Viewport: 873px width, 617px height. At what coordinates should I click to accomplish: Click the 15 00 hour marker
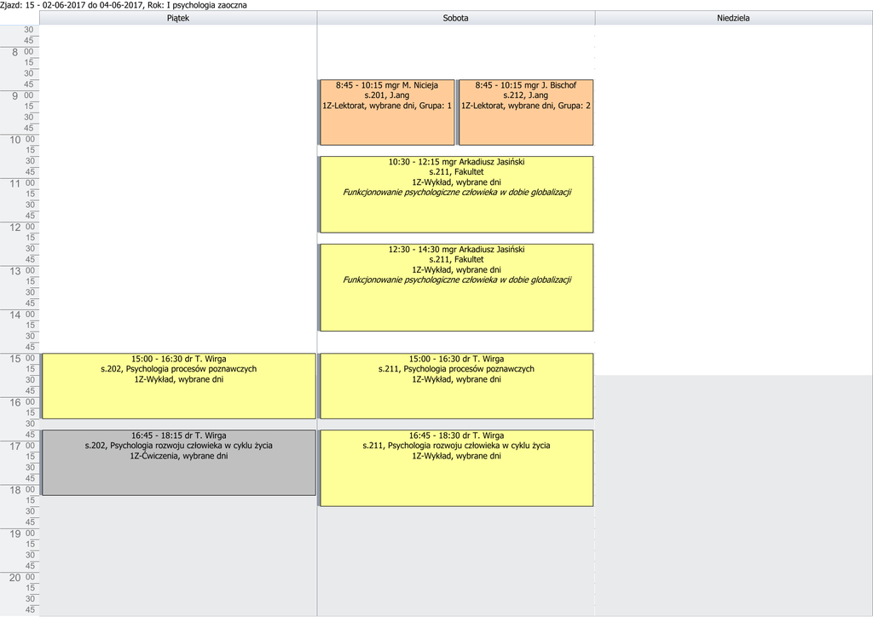click(x=20, y=359)
